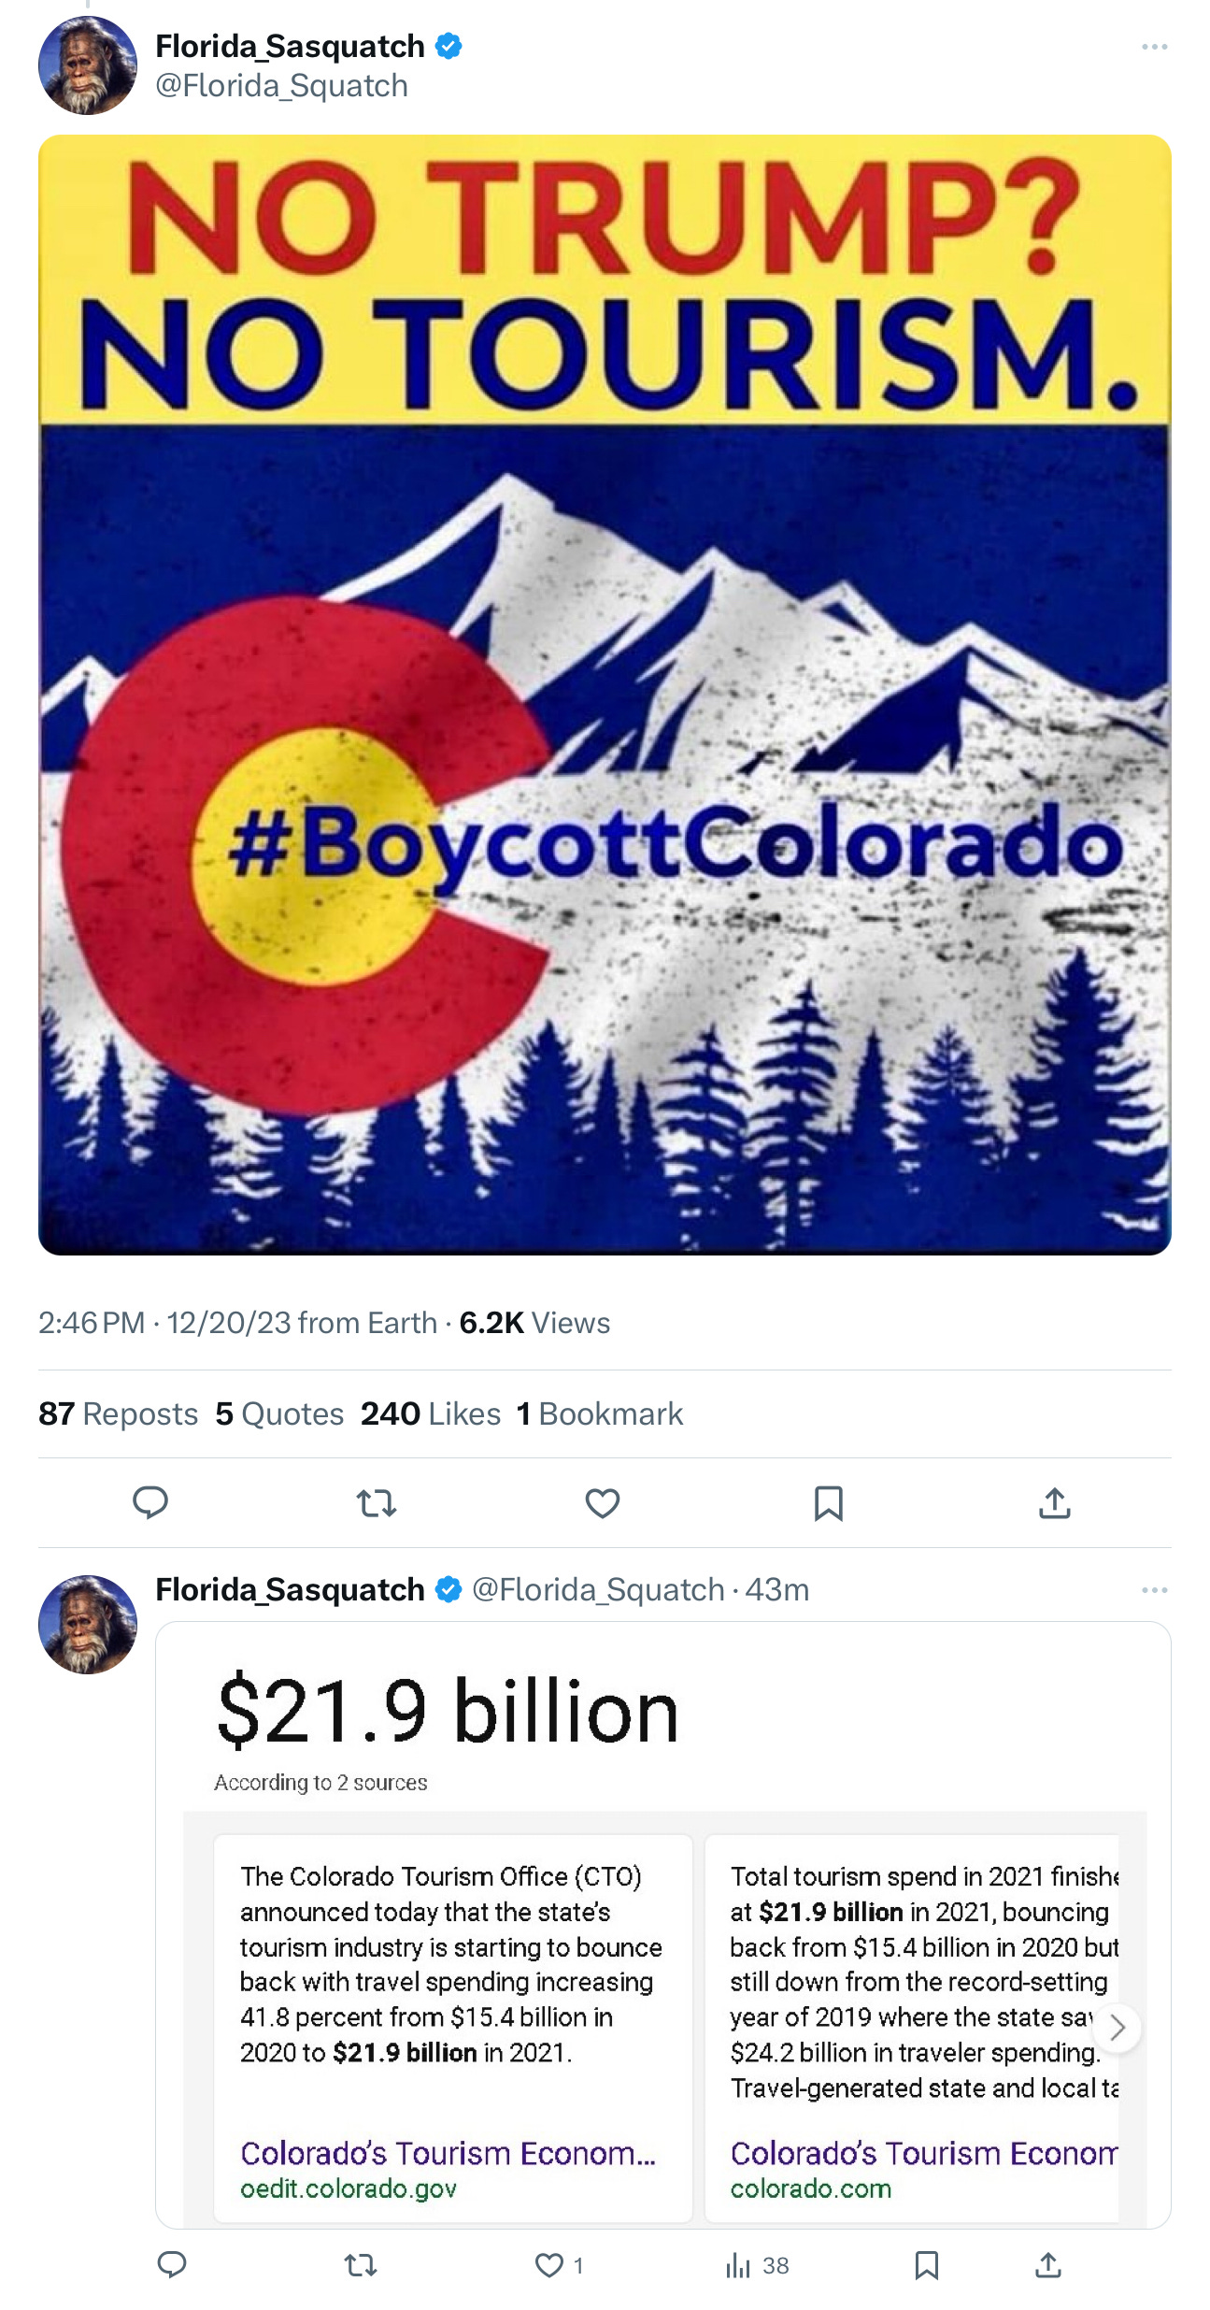Viewport: 1210px width, 2310px height.
Task: View analytics showing 38 views
Action: point(758,2265)
